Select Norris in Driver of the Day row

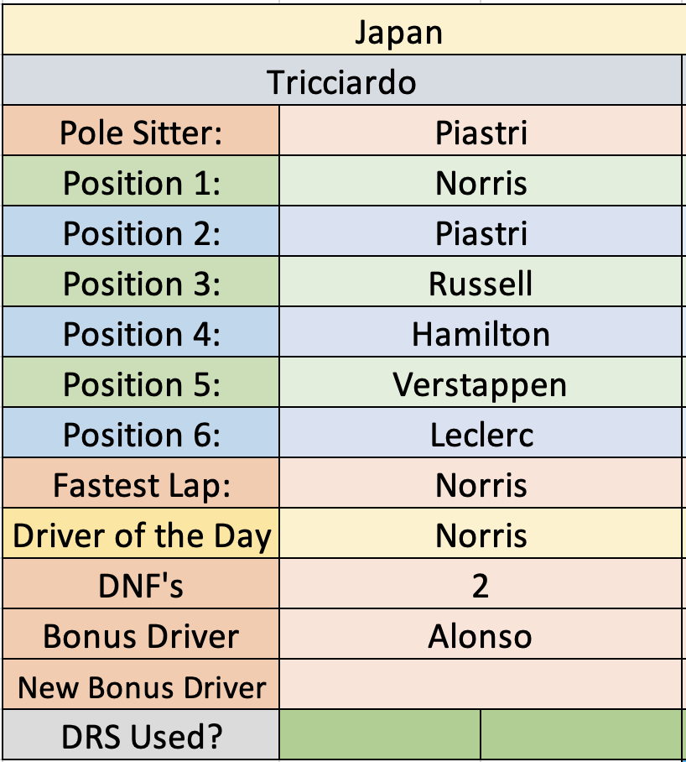point(481,534)
